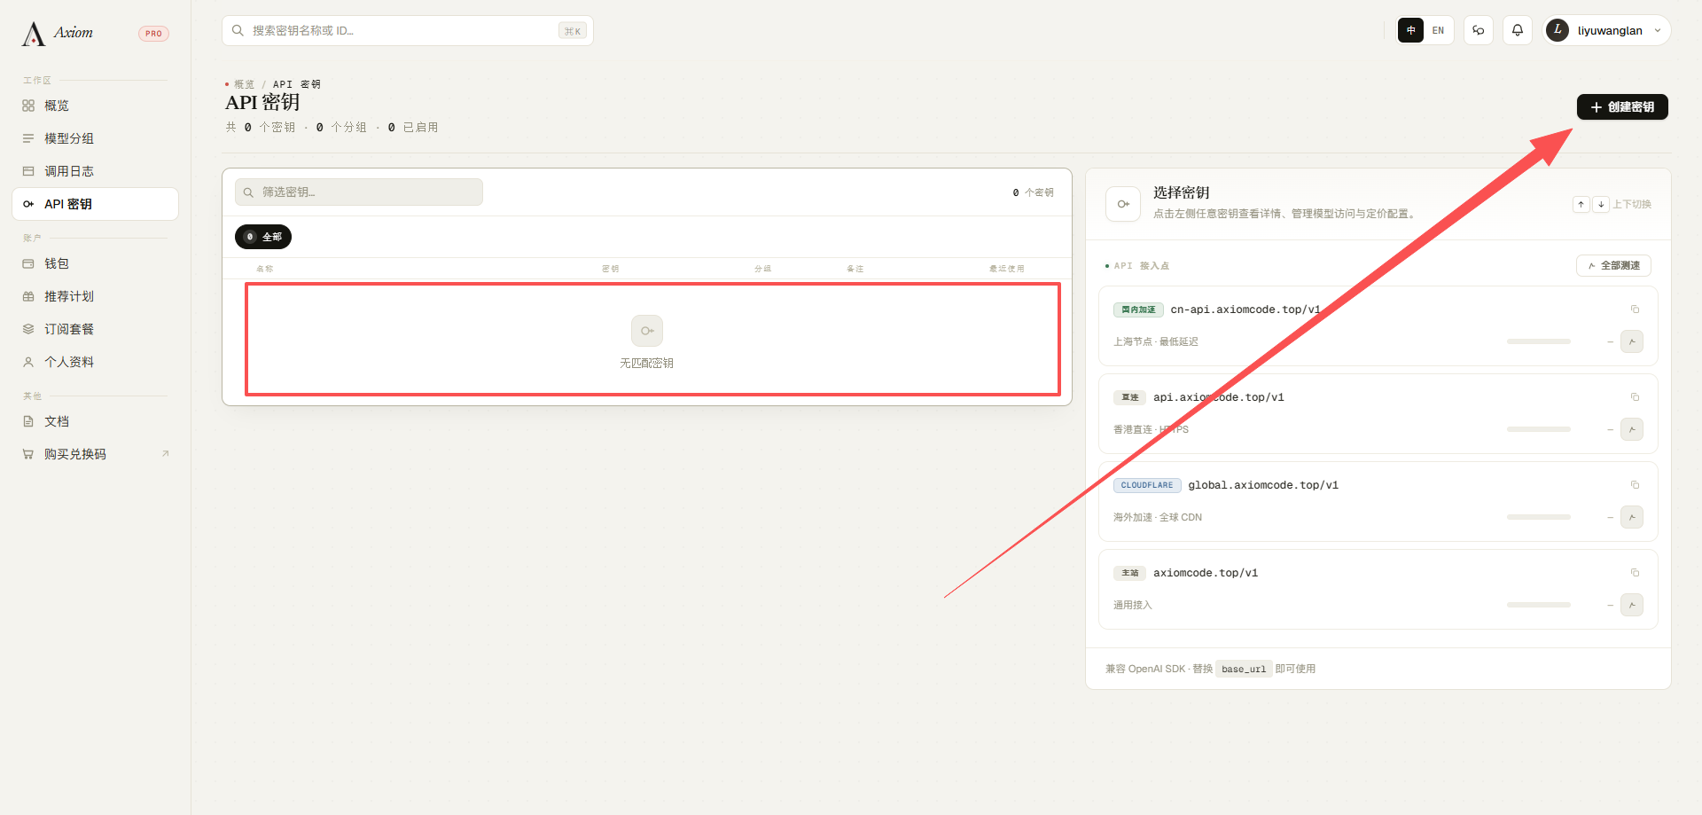Click the axiomcode.top/v1 主站 endpoint address
1702x815 pixels.
coord(1206,573)
